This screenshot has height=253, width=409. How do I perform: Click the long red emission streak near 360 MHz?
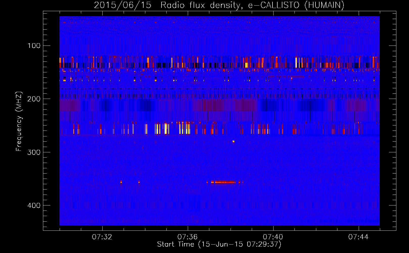pyautogui.click(x=225, y=182)
